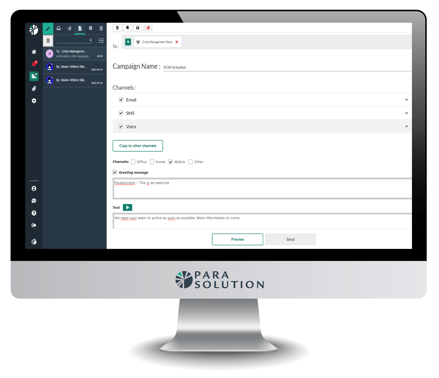Open the settings gear icon
439x378 pixels.
tap(34, 101)
